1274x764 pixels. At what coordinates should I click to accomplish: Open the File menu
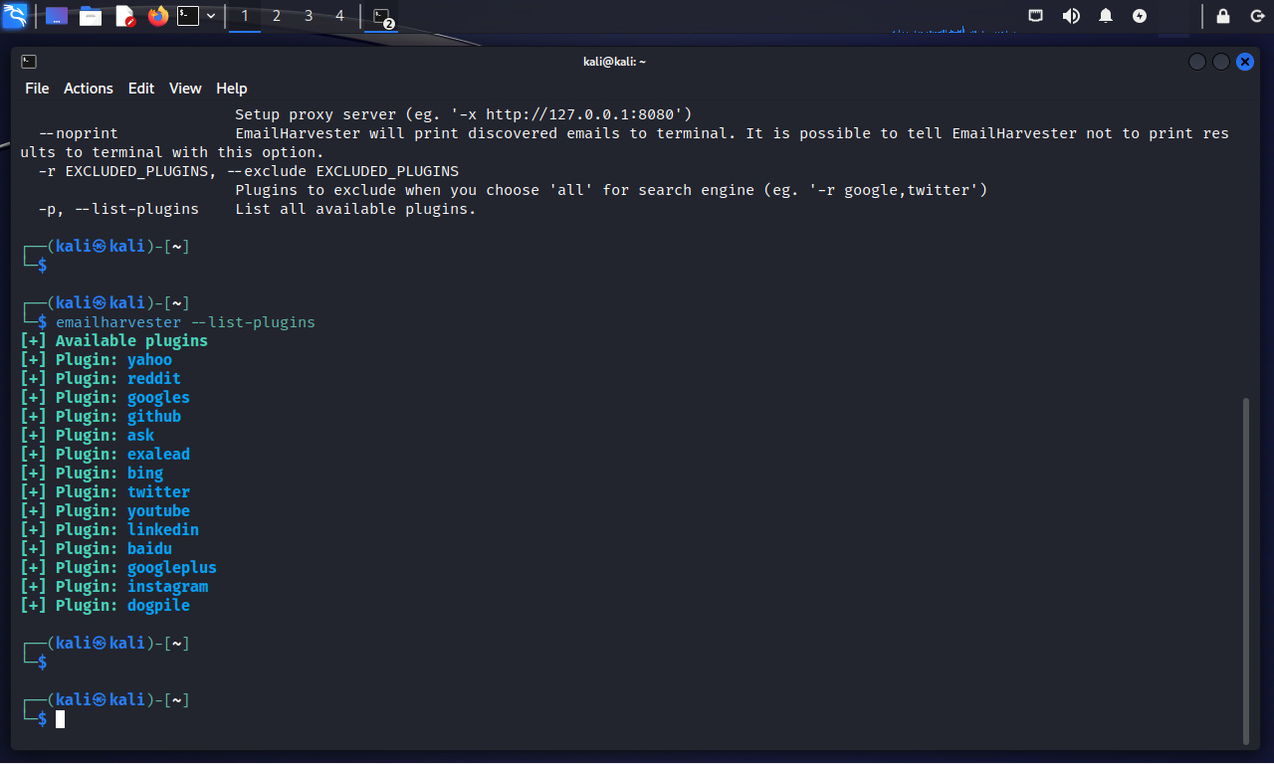(37, 89)
